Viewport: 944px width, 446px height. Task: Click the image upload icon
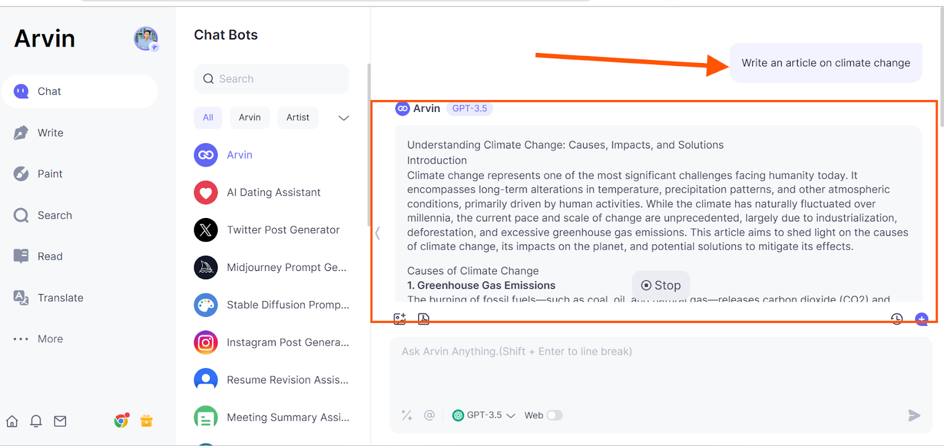pyautogui.click(x=400, y=319)
